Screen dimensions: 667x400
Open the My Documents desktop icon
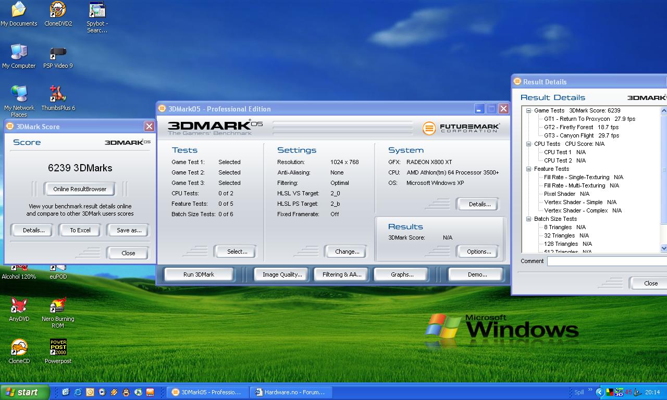pyautogui.click(x=19, y=14)
